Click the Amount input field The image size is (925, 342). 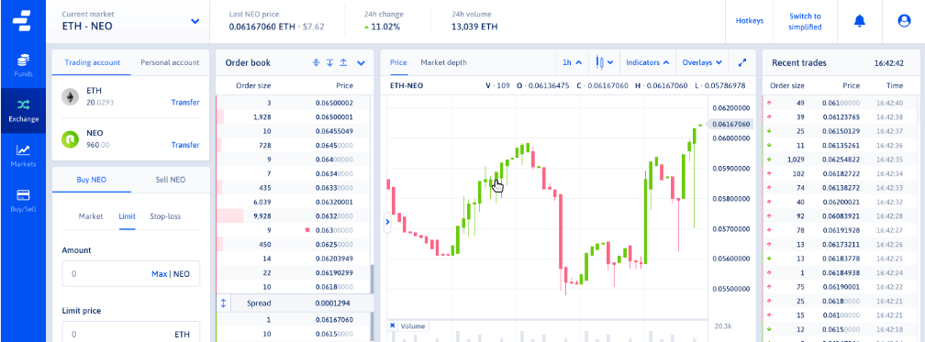click(130, 273)
